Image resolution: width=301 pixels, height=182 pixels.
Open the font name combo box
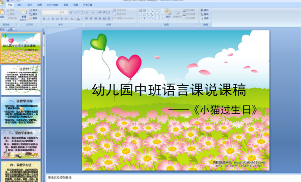[51, 12]
